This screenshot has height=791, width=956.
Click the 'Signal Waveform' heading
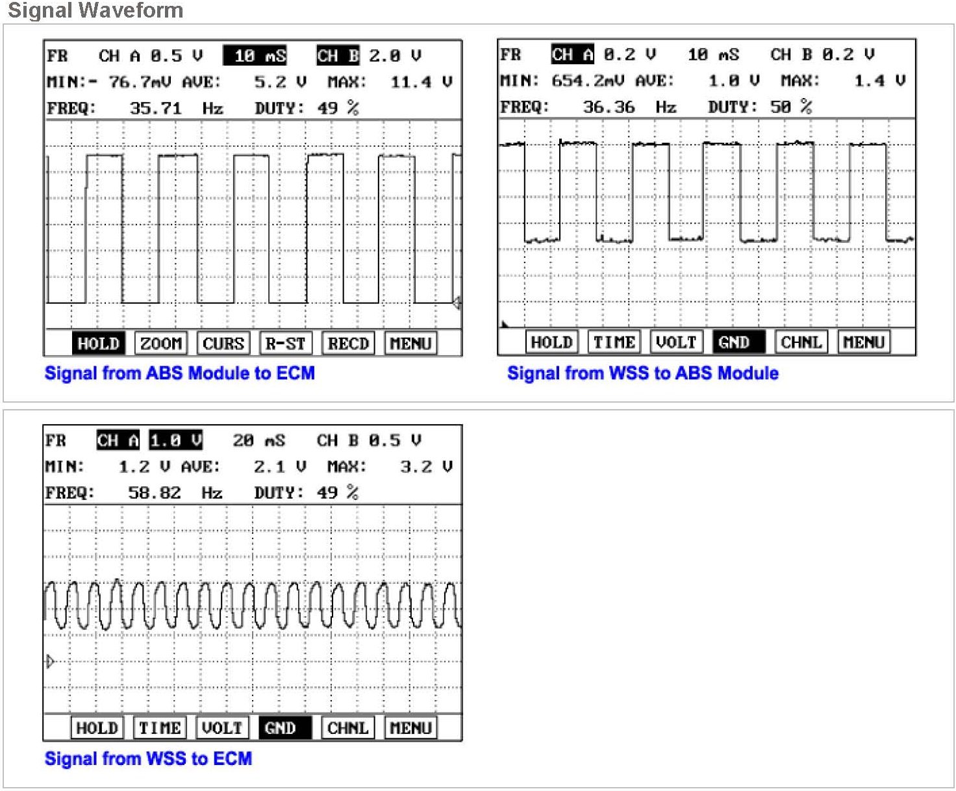point(95,10)
